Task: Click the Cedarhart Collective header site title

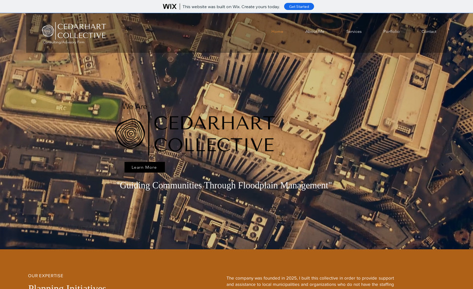Action: pyautogui.click(x=81, y=31)
